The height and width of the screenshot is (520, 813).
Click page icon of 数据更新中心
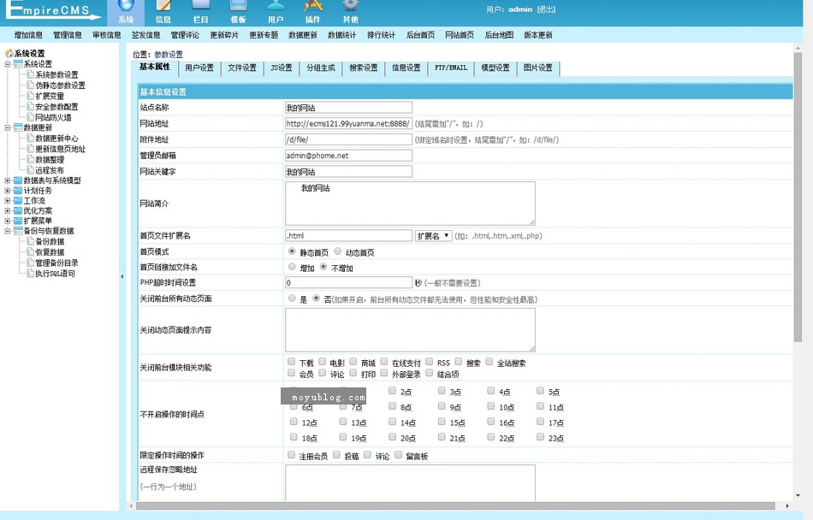pos(30,138)
